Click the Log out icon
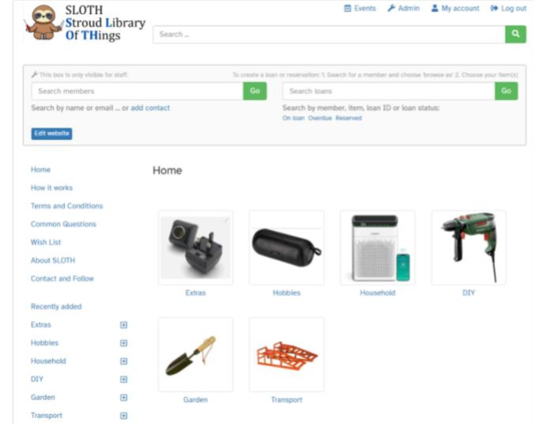Screen dimensions: 534x425 click(x=494, y=8)
